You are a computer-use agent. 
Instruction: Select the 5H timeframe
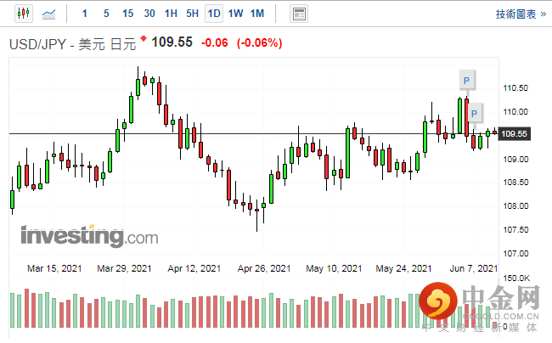click(x=192, y=14)
